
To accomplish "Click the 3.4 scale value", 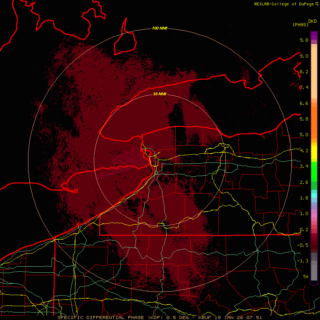I will (x=304, y=166).
